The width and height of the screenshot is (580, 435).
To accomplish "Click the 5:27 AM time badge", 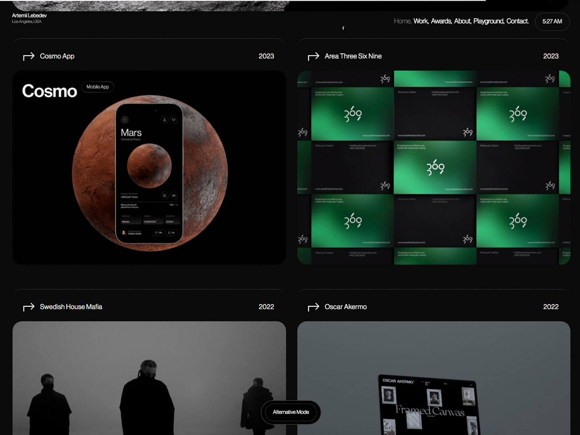I will point(552,21).
